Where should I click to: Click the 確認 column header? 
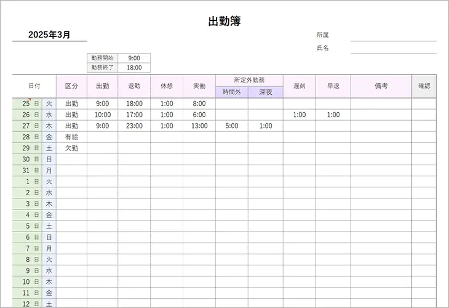[424, 86]
